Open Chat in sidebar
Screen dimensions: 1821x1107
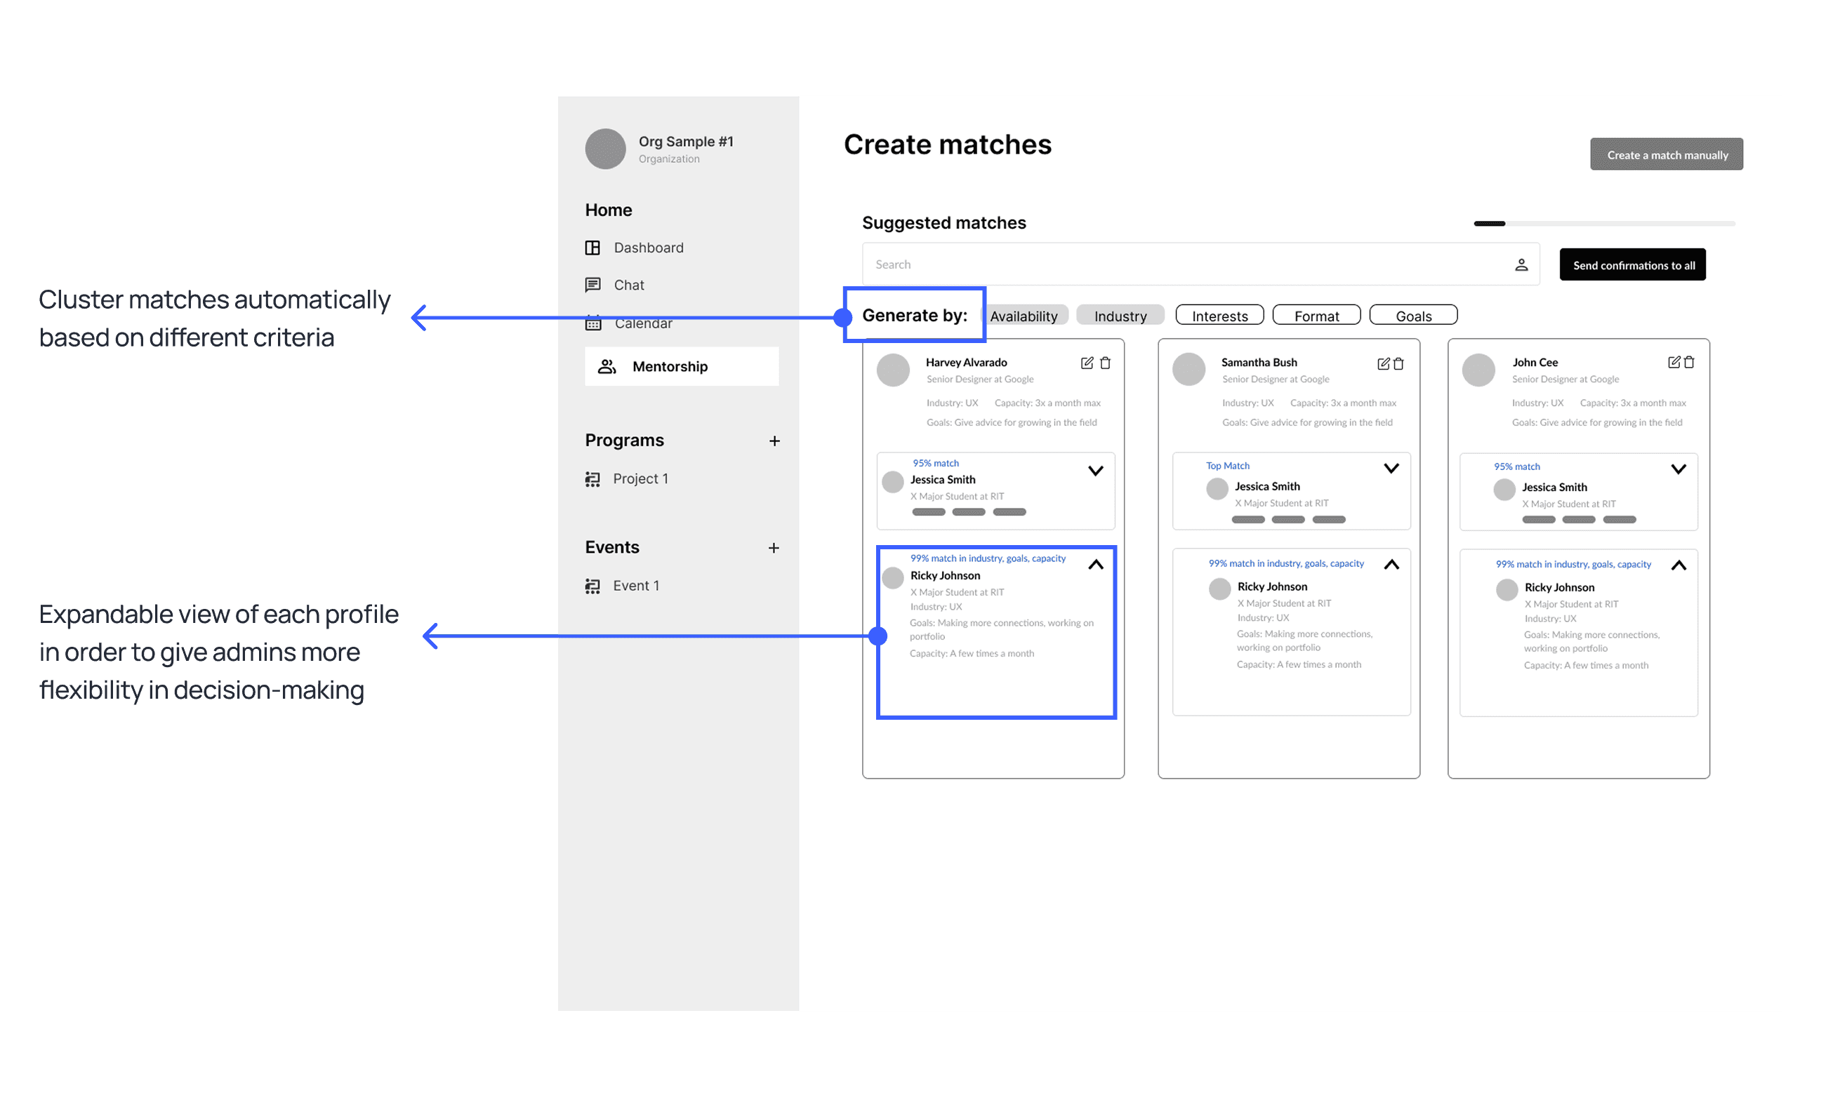pyautogui.click(x=628, y=285)
